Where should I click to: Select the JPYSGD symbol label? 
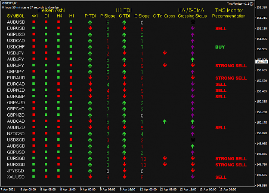coord(15,171)
